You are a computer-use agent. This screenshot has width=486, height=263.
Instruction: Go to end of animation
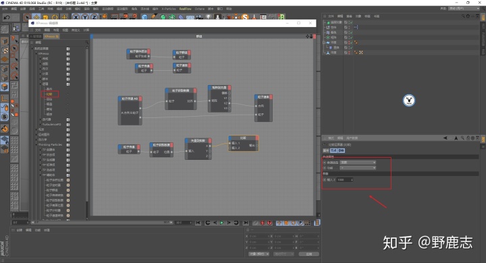point(246,223)
